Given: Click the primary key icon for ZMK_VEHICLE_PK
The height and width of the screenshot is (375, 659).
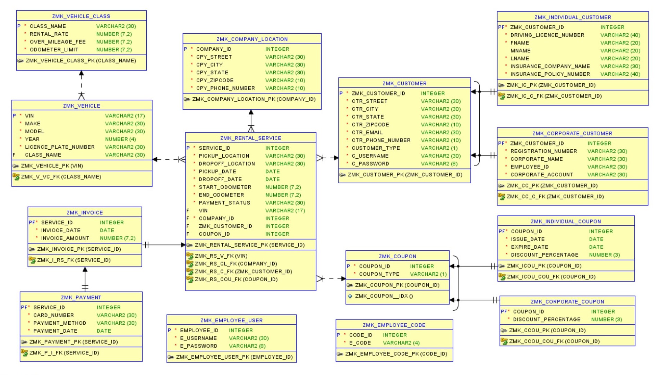Looking at the screenshot, I should tap(17, 166).
